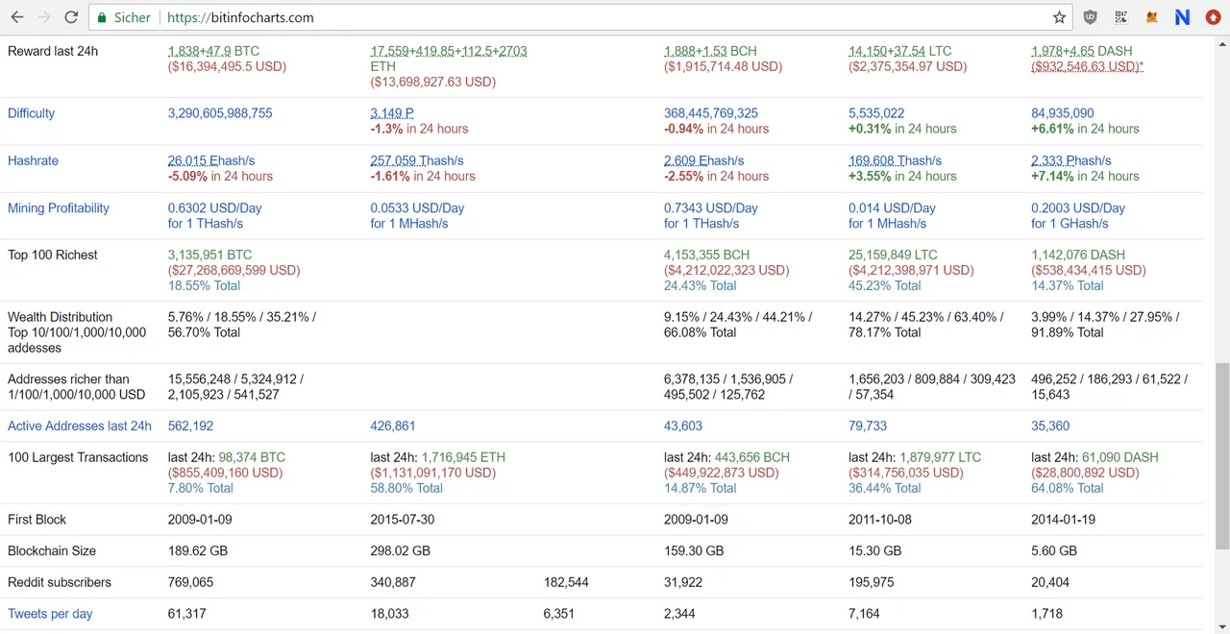This screenshot has height=634, width=1230.
Task: Open the shield extension icon
Action: 1090,17
